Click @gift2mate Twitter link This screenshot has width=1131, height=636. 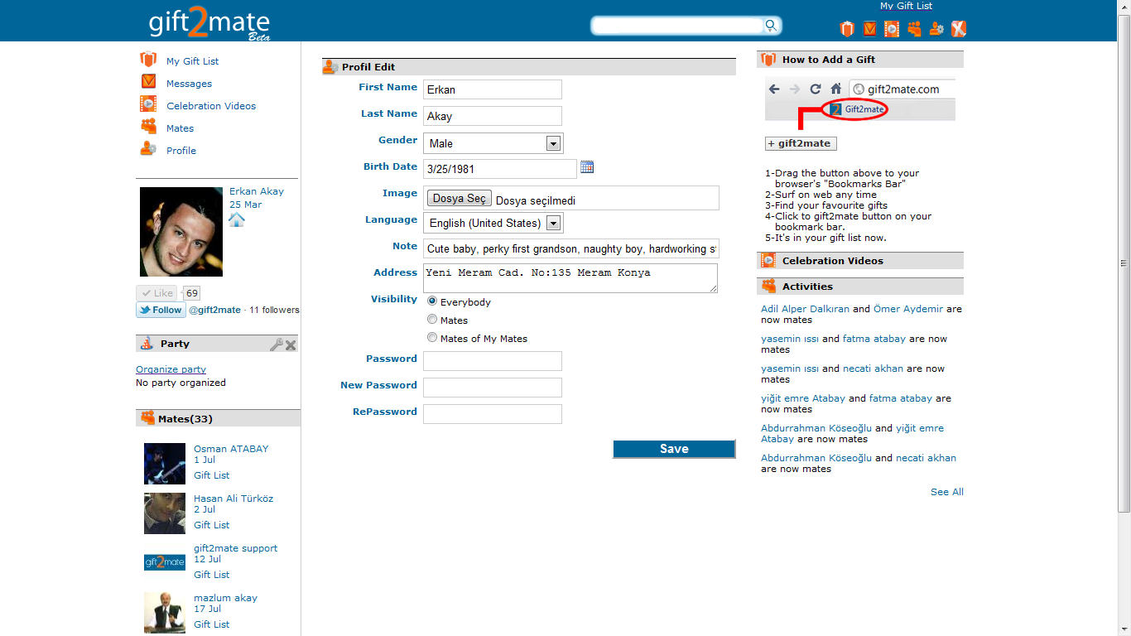pos(214,310)
